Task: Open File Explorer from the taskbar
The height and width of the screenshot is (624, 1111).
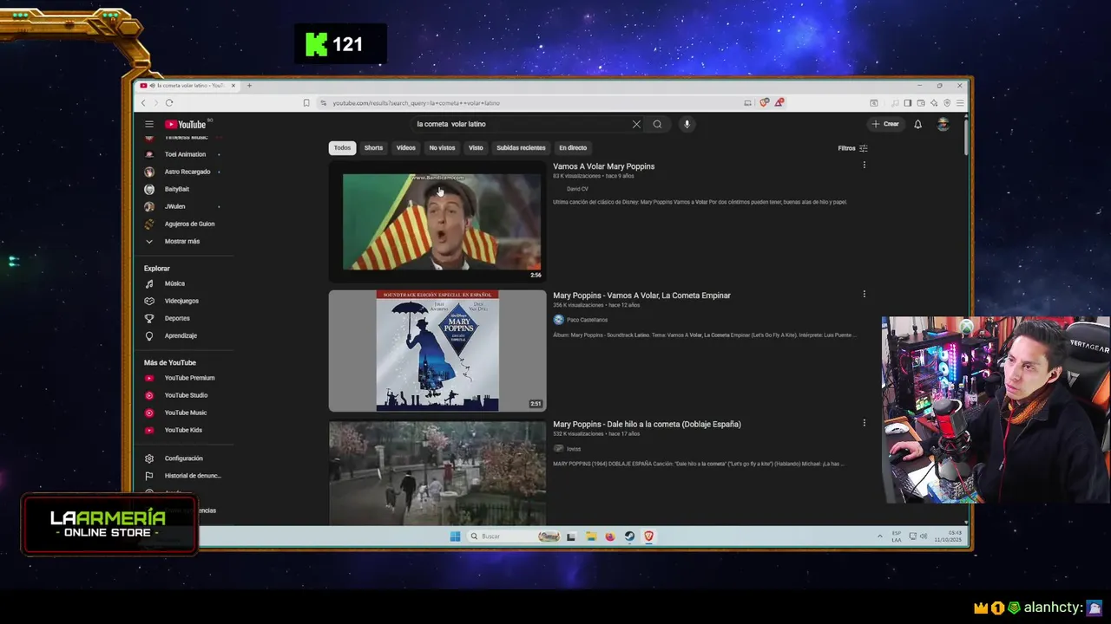Action: [591, 536]
